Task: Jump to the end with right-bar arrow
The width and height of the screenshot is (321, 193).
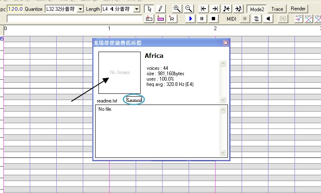Action: tap(215, 9)
